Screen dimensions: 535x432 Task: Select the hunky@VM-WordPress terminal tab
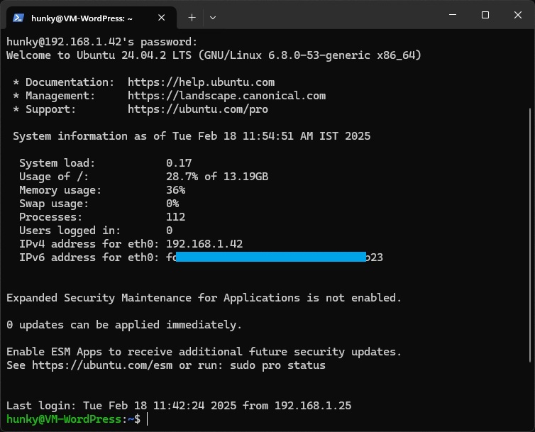pos(85,17)
